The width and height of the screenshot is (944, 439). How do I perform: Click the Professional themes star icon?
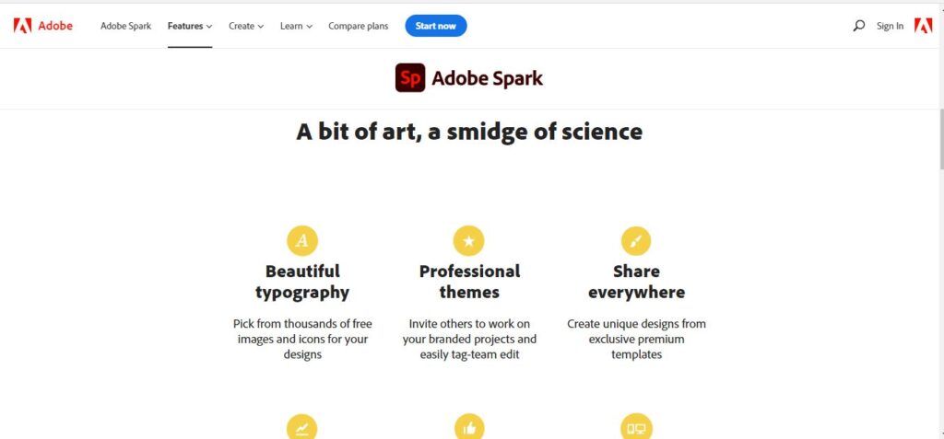(x=468, y=240)
